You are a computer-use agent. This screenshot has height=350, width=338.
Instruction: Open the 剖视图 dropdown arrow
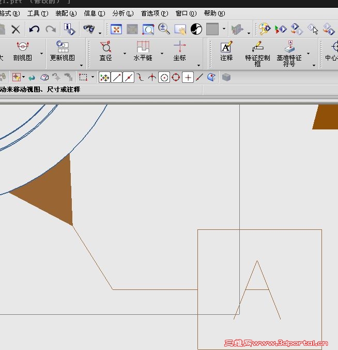(41, 53)
